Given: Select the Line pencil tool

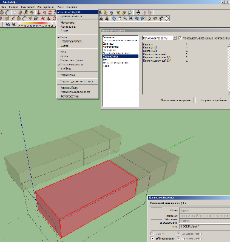Looking at the screenshot, I should click(x=13, y=19).
